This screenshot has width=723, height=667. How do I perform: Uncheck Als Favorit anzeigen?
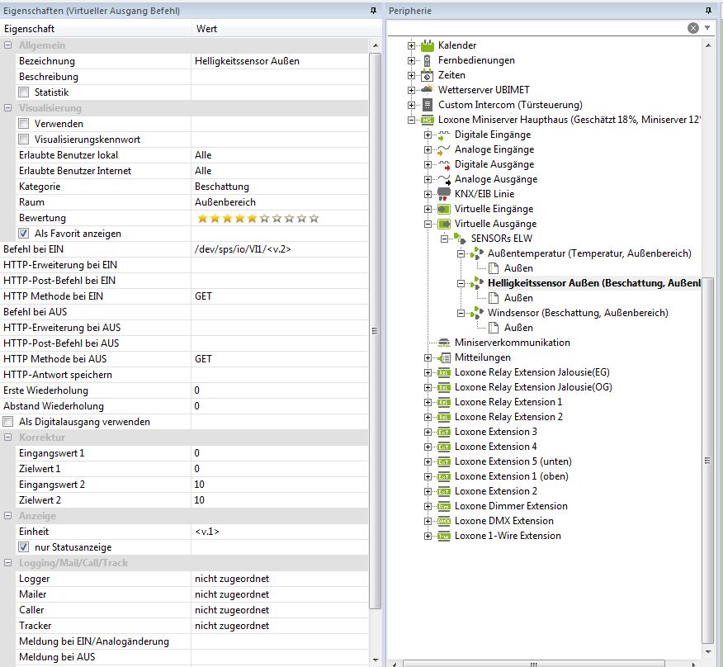(24, 234)
